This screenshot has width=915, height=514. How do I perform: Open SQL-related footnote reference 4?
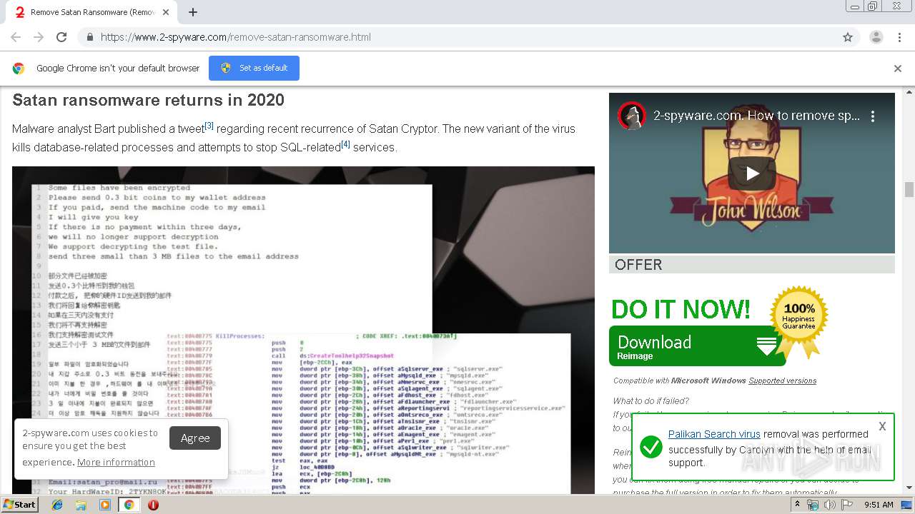click(345, 144)
